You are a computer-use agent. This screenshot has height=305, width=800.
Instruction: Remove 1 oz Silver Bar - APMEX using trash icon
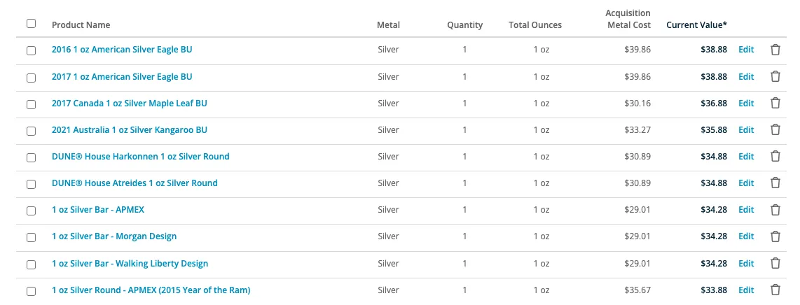tap(775, 210)
